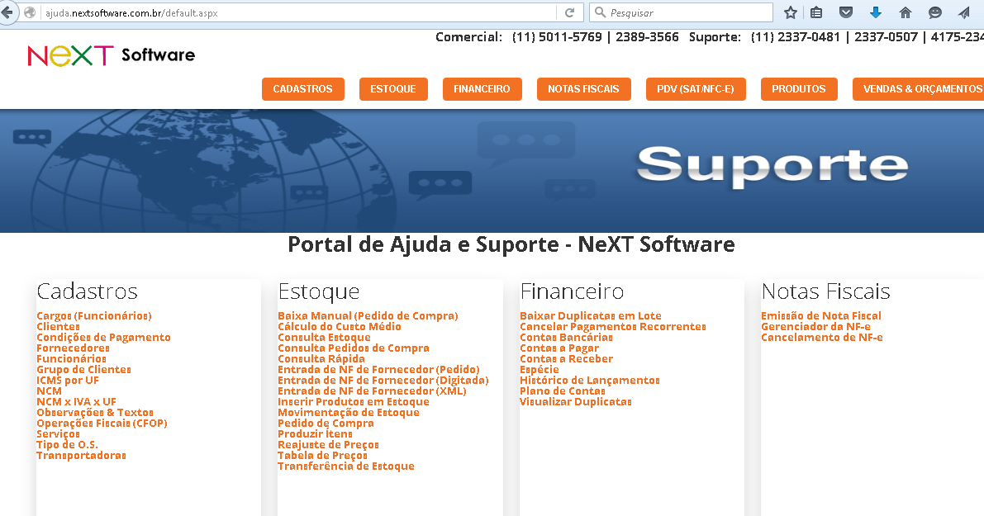Save page with the Pocket icon

(847, 12)
